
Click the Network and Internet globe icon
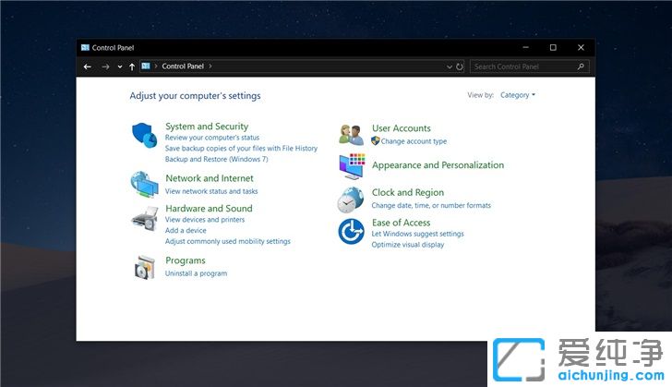point(145,184)
